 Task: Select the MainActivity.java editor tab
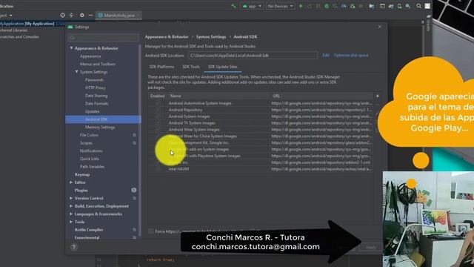click(x=118, y=15)
